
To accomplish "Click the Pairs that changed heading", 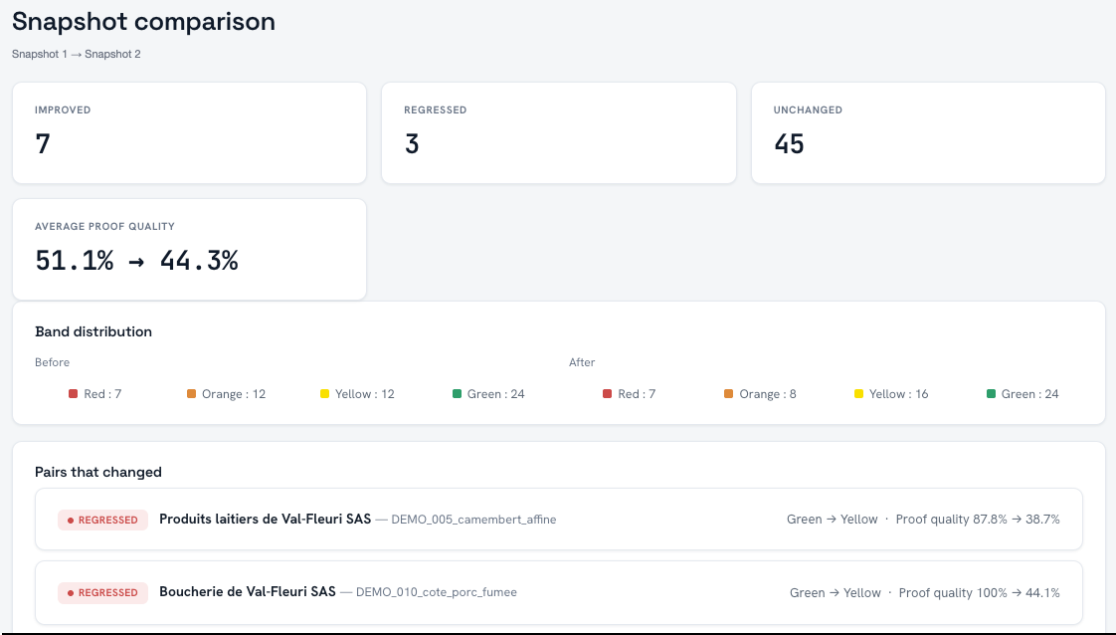I will click(98, 472).
